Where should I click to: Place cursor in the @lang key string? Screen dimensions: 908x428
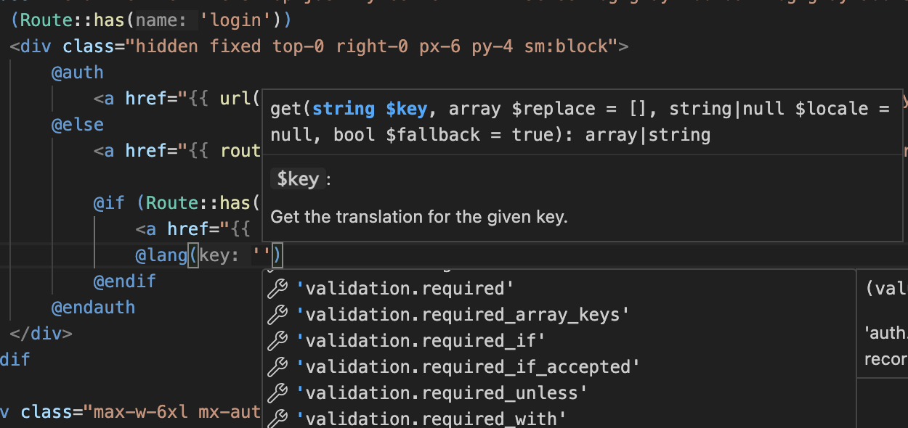[x=262, y=255]
